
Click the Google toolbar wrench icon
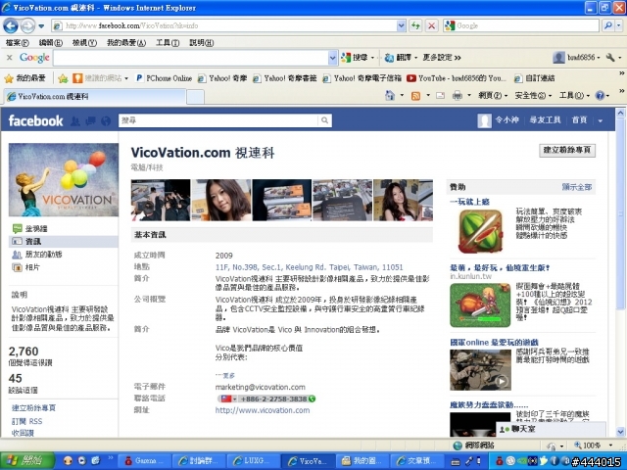pos(610,58)
